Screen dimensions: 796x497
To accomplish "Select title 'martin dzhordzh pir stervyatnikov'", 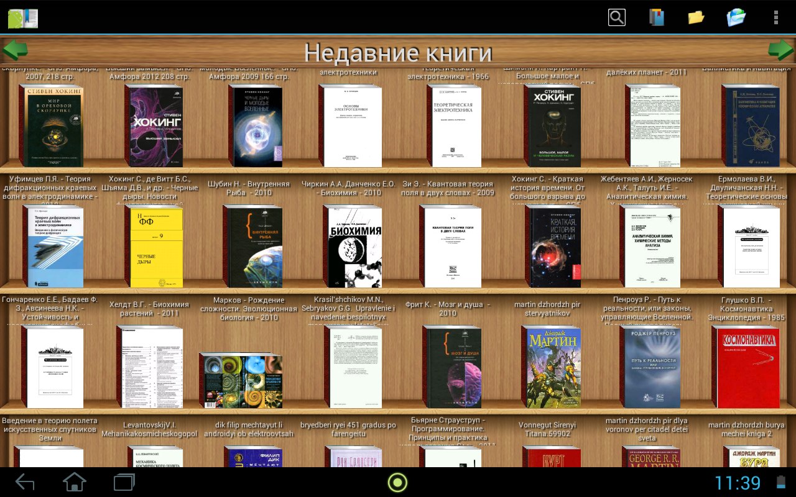I will pos(547,309).
